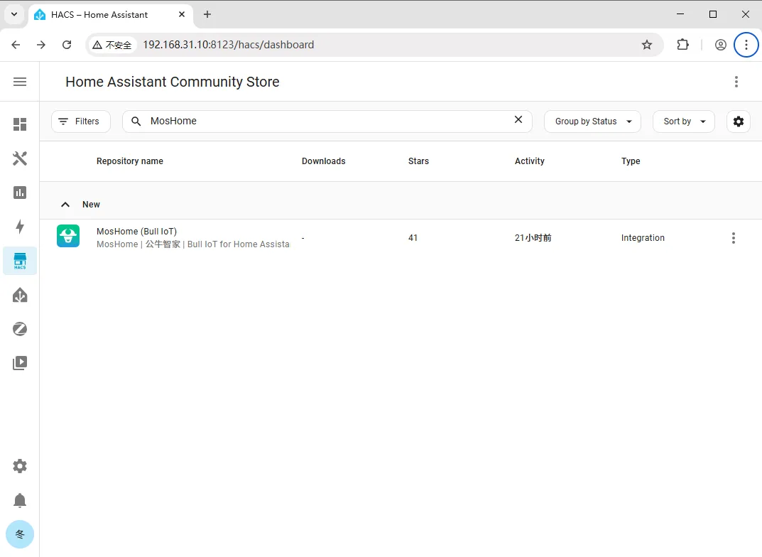This screenshot has width=762, height=557.
Task: Open a new browser tab
Action: [x=207, y=15]
